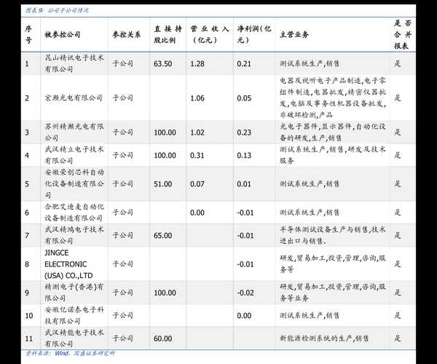Click the 直接持股比例 column header
This screenshot has width=437, height=364.
point(167,34)
